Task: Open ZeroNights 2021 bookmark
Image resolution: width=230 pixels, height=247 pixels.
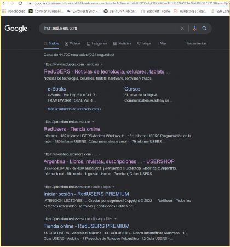Action: click(83, 11)
